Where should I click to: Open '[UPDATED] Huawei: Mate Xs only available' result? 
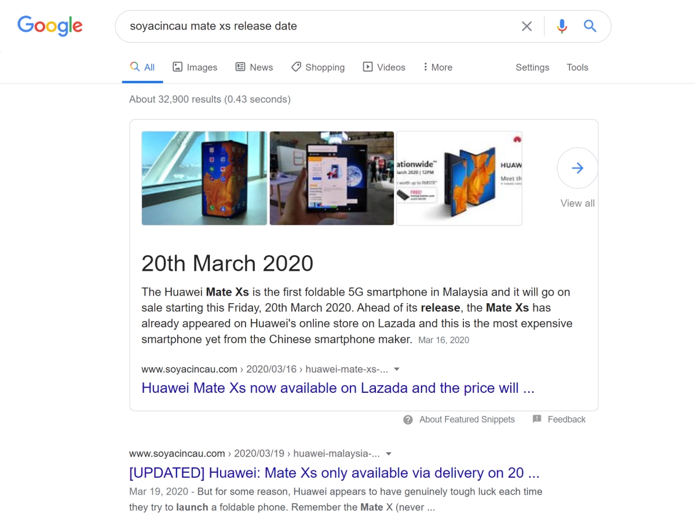click(334, 473)
